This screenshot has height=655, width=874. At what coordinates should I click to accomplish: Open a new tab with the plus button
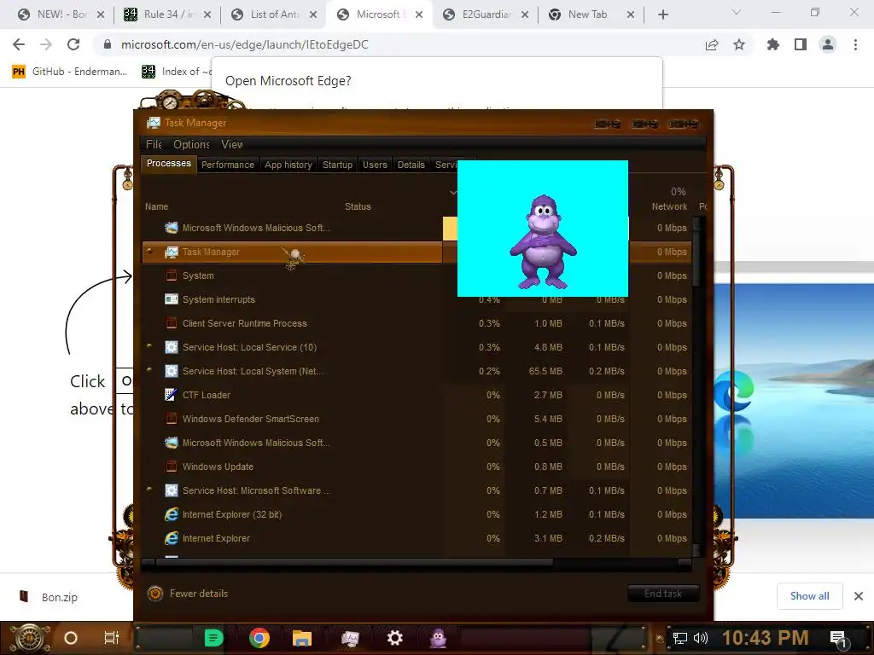[x=662, y=14]
